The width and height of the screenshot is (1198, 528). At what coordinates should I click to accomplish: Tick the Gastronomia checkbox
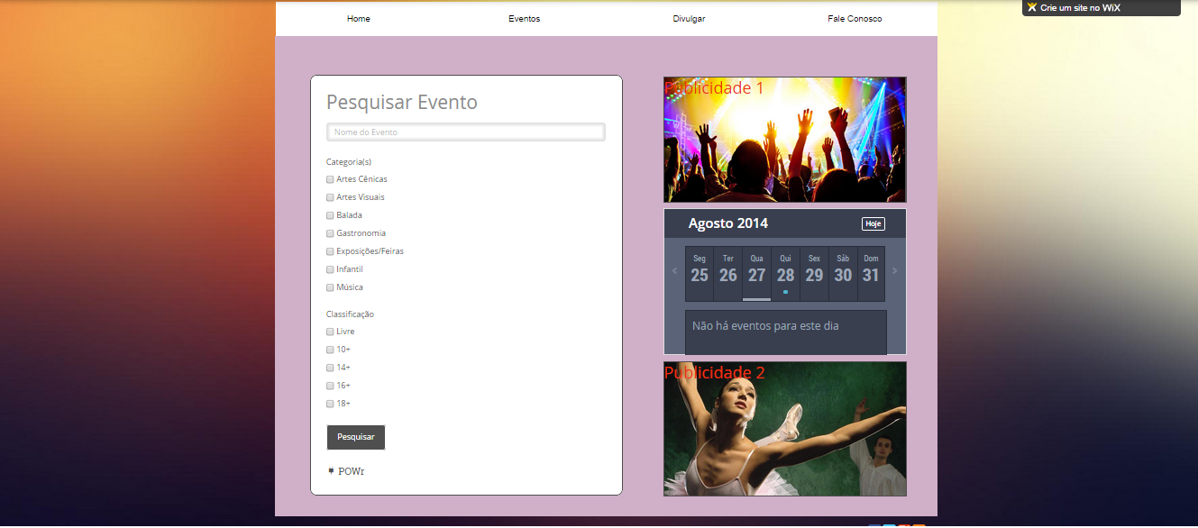330,233
